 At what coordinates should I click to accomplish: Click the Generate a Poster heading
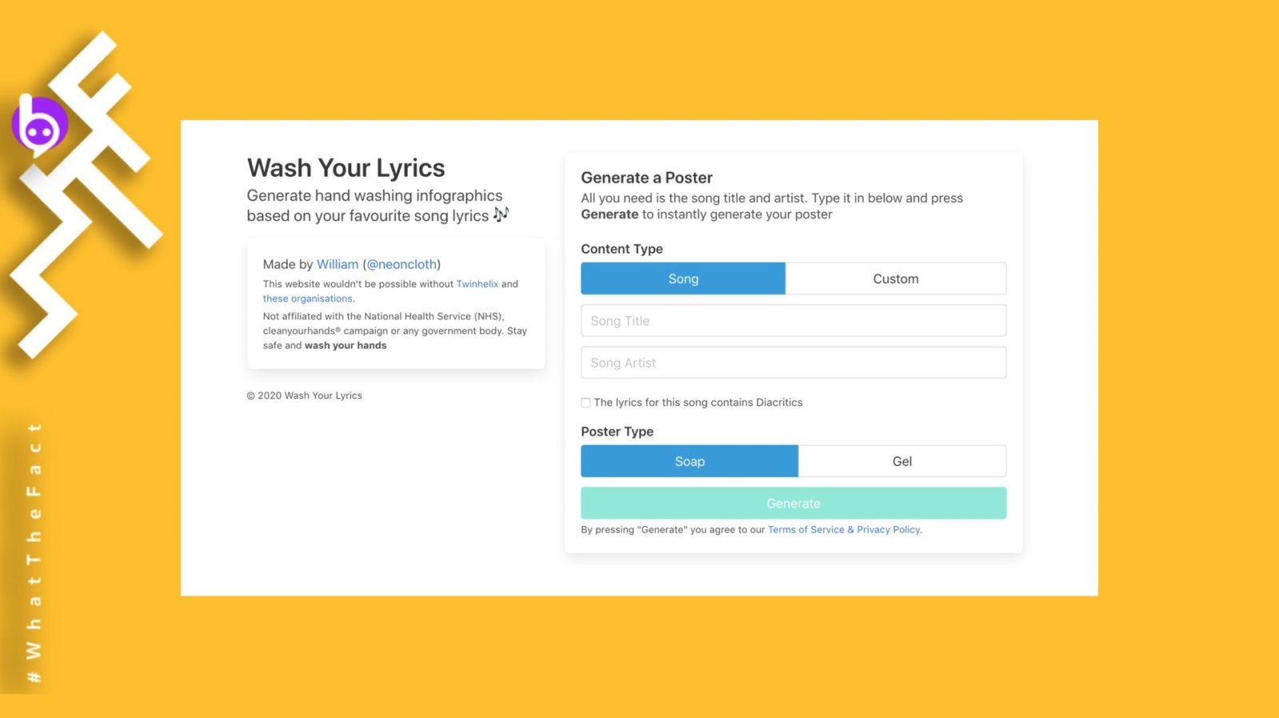[x=646, y=178]
